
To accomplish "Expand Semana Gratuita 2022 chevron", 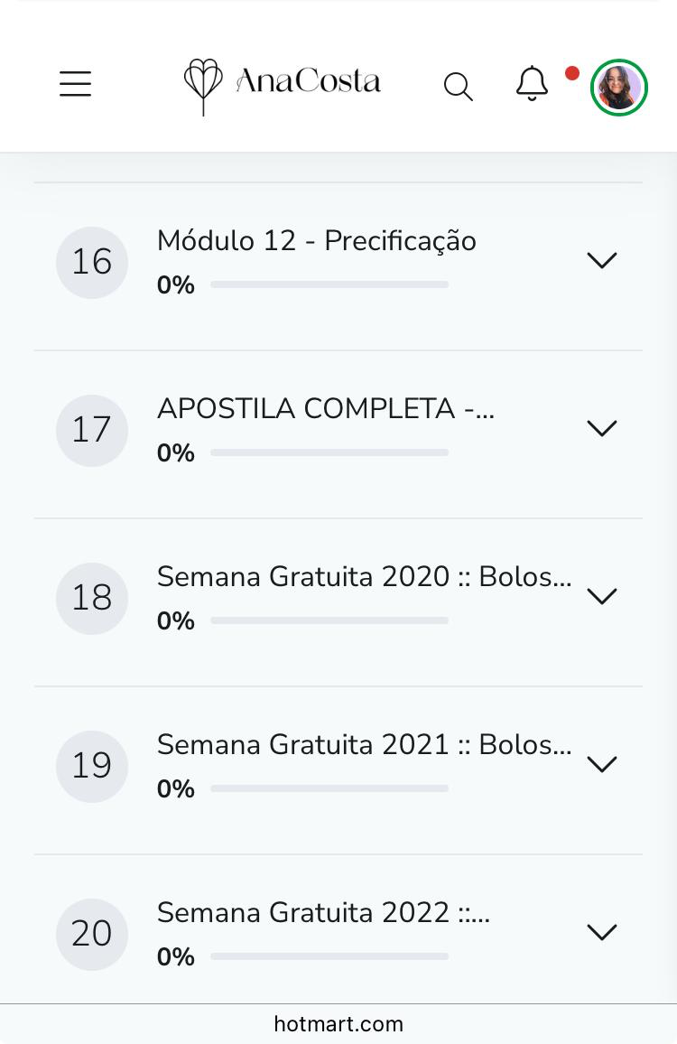I will pyautogui.click(x=601, y=932).
